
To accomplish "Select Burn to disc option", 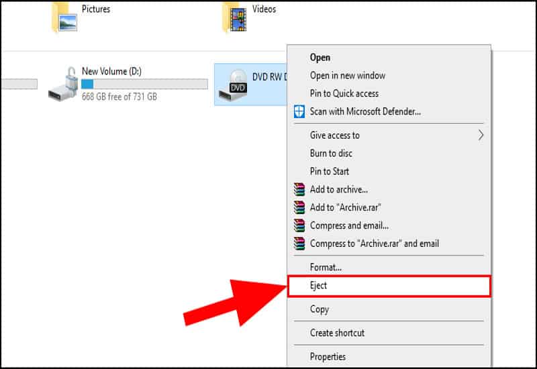I will [x=331, y=154].
